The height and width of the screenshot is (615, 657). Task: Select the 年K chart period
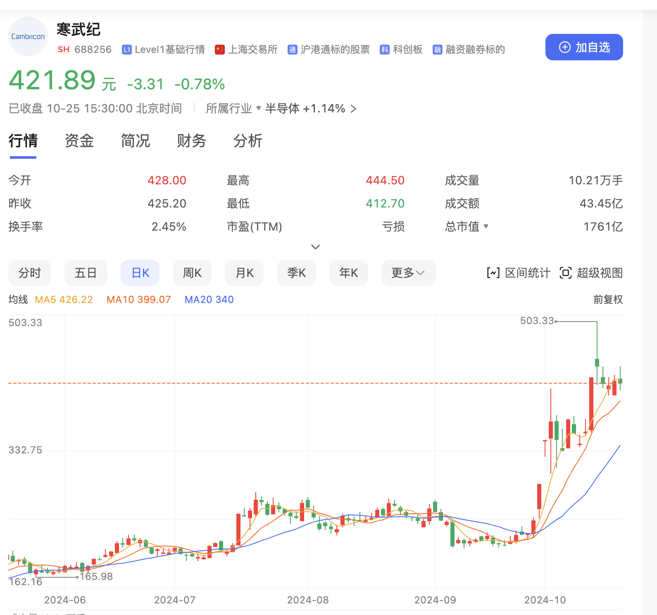[x=349, y=273]
